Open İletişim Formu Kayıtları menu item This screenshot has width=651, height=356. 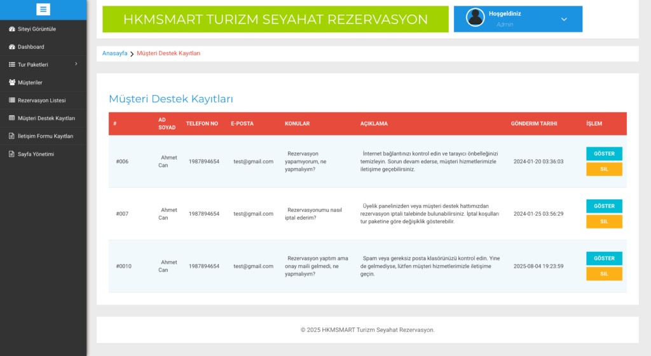(x=43, y=136)
